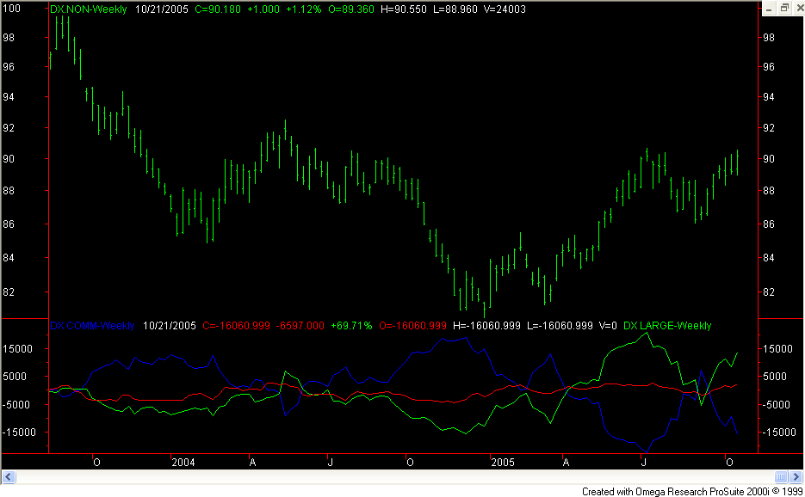Click the open value O=89.360

tap(351, 9)
